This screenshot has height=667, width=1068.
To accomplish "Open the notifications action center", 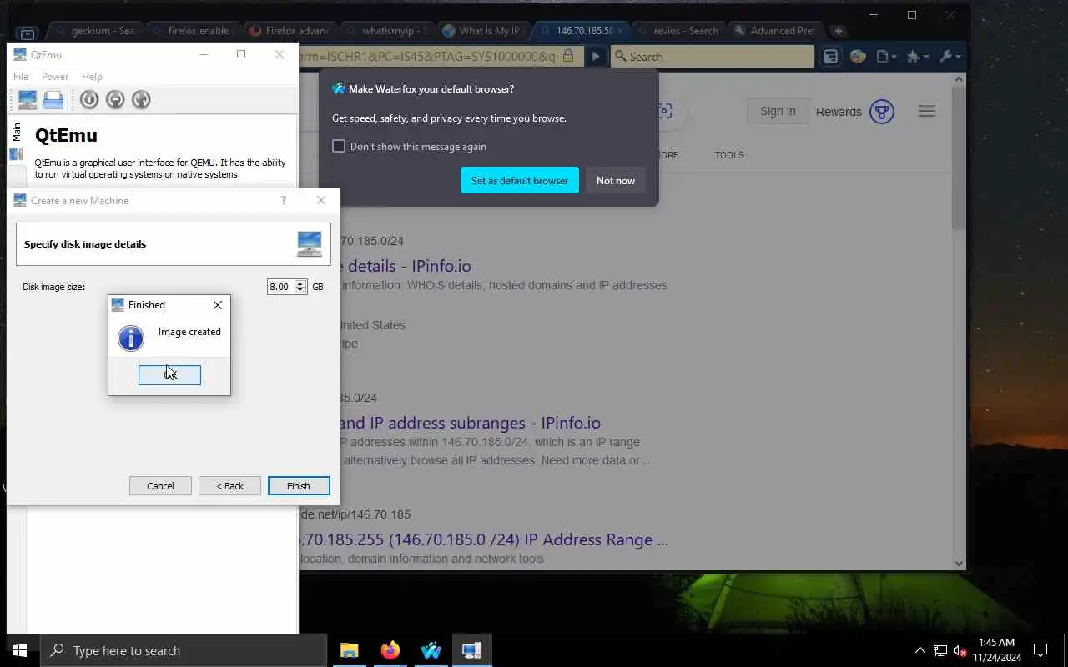I will click(x=1040, y=650).
